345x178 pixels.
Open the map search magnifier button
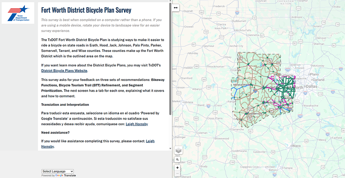tap(177, 160)
